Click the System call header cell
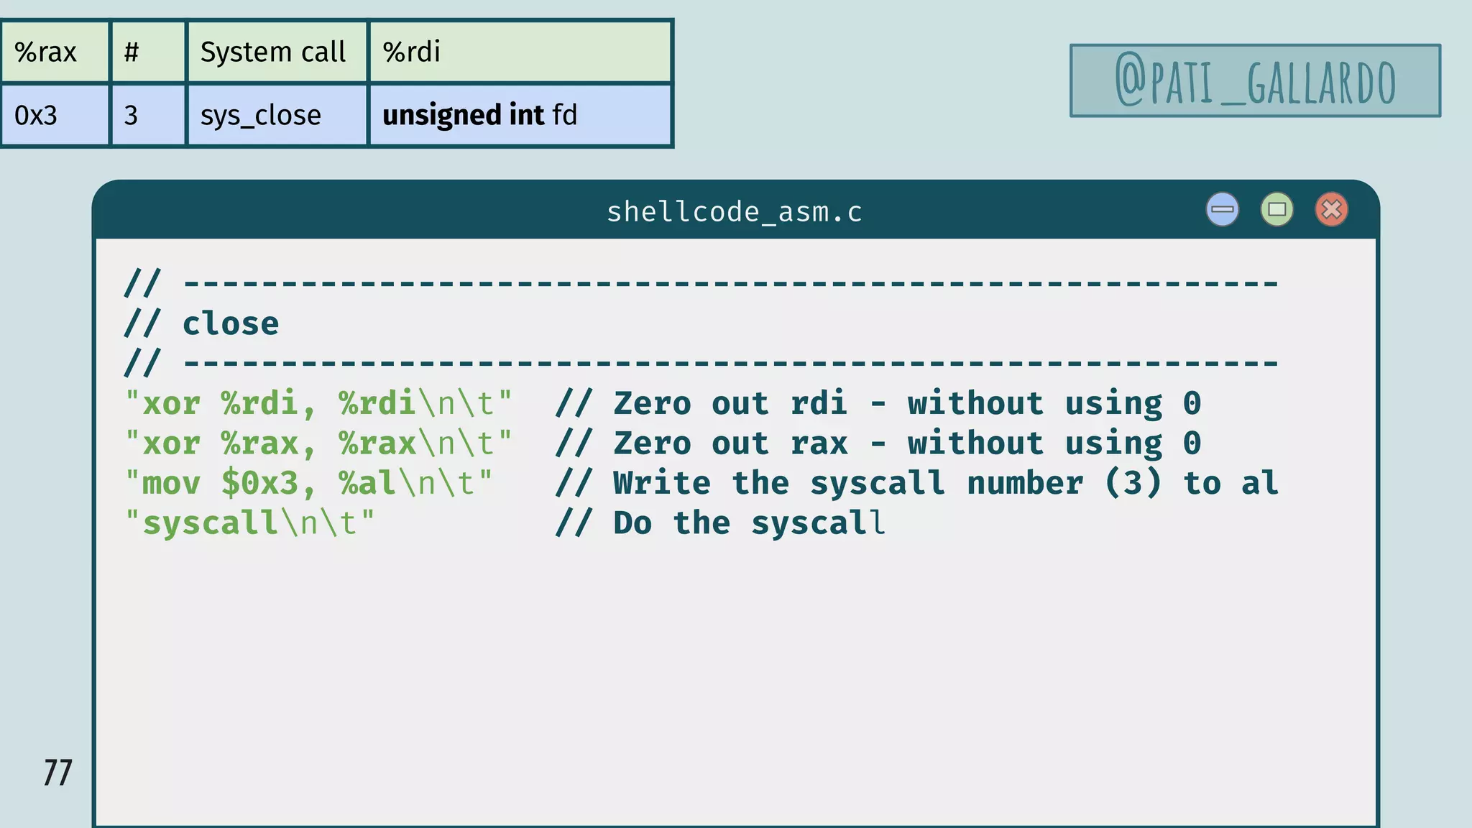 click(x=277, y=52)
